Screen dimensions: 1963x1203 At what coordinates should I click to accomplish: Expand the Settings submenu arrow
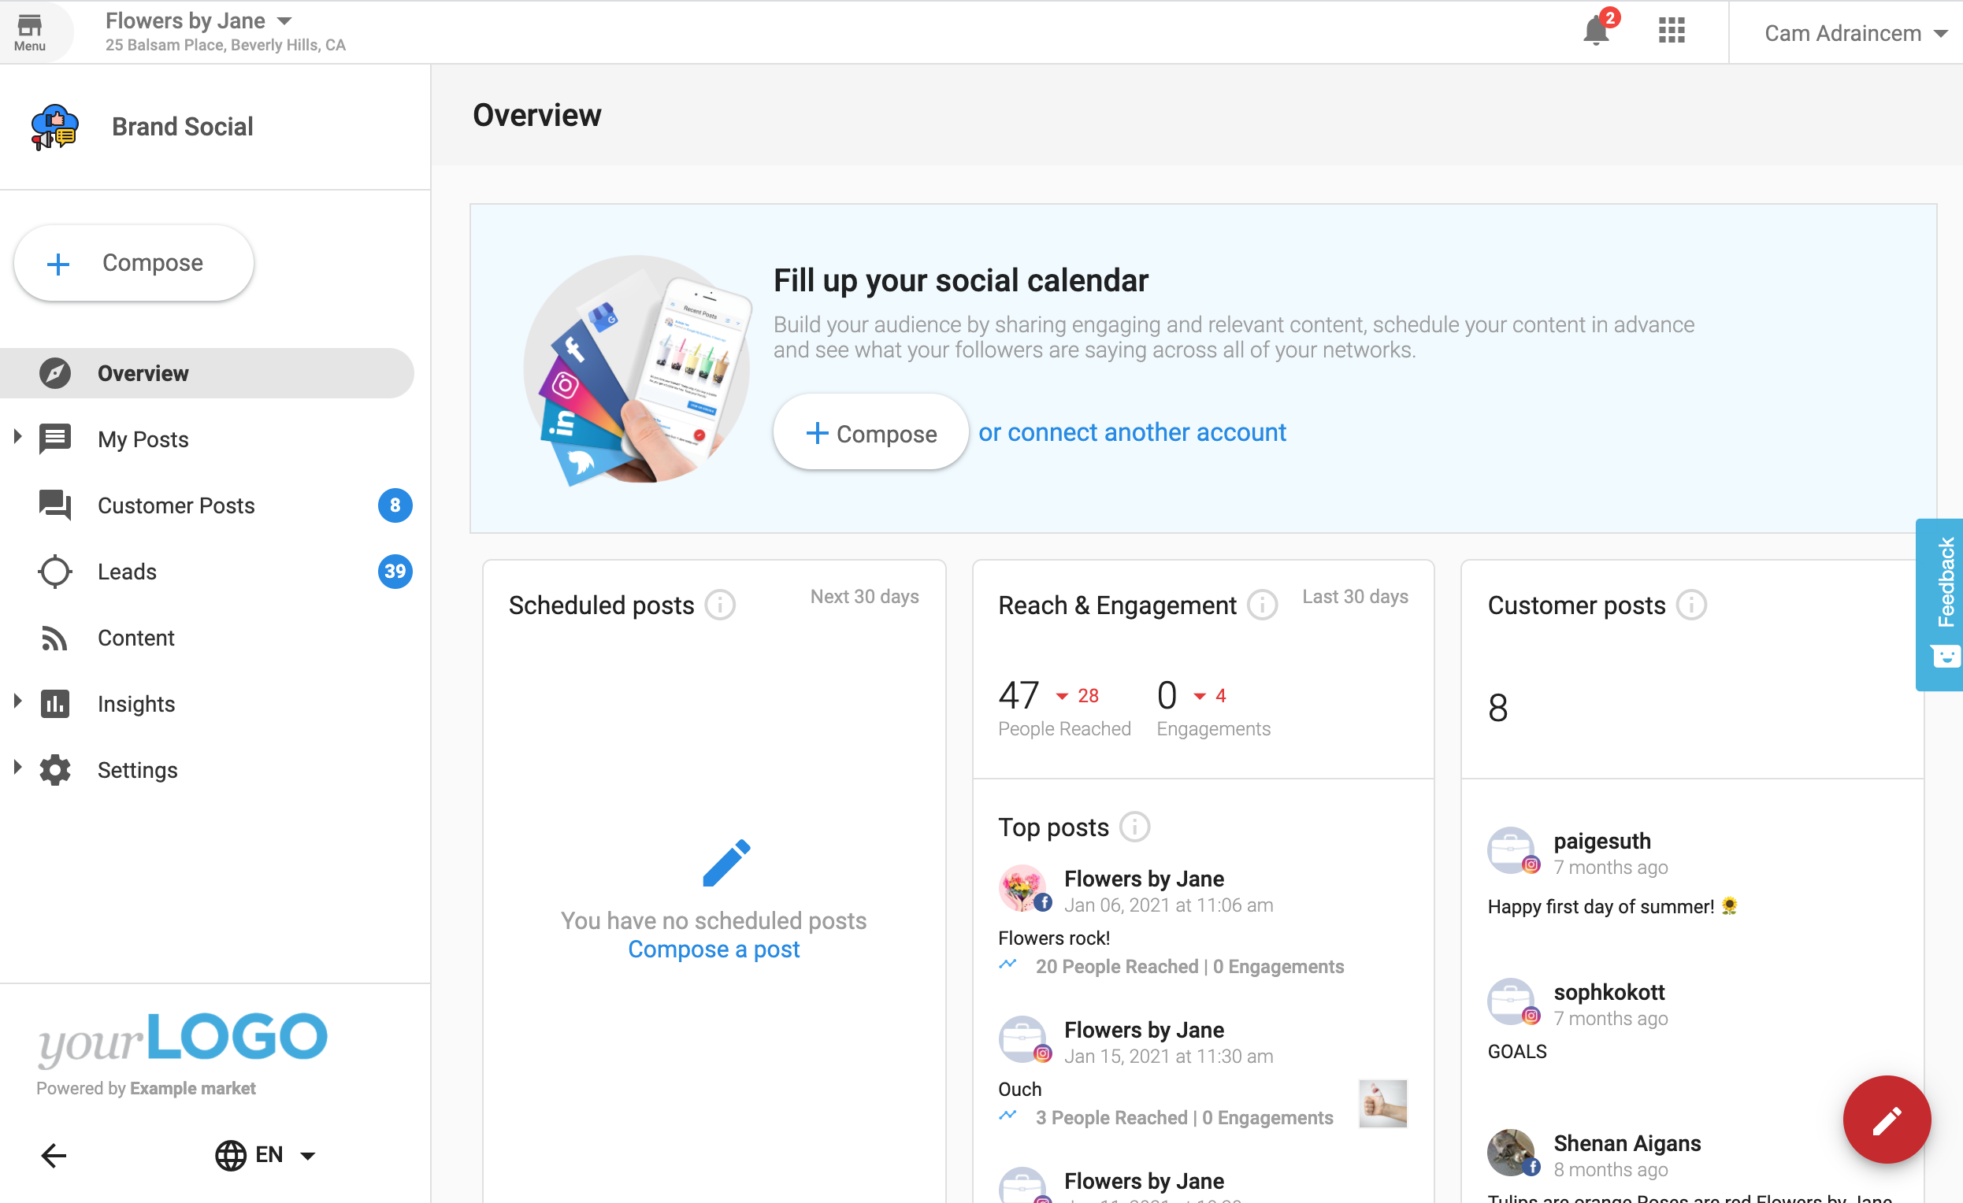tap(17, 767)
